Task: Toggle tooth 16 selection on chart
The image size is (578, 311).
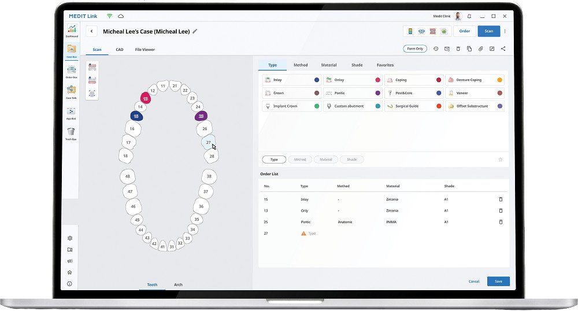Action: pos(132,128)
